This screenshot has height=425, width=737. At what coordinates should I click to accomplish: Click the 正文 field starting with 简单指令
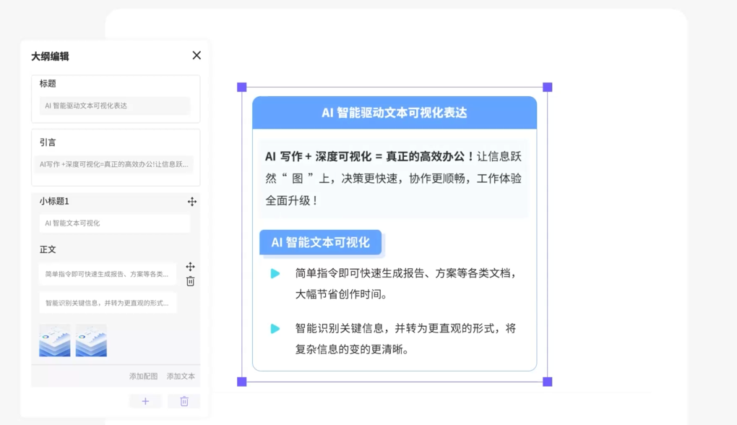pos(107,274)
